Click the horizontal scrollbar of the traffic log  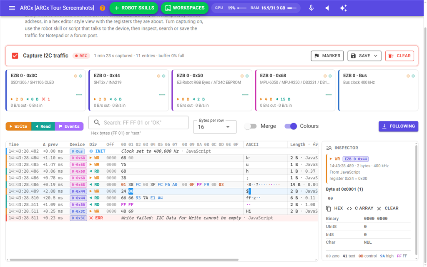click(124, 259)
